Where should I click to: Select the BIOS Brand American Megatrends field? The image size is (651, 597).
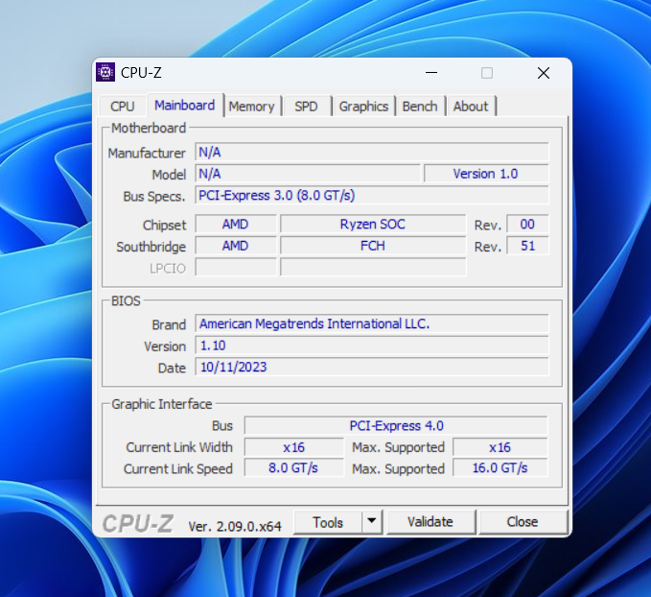[x=371, y=324]
